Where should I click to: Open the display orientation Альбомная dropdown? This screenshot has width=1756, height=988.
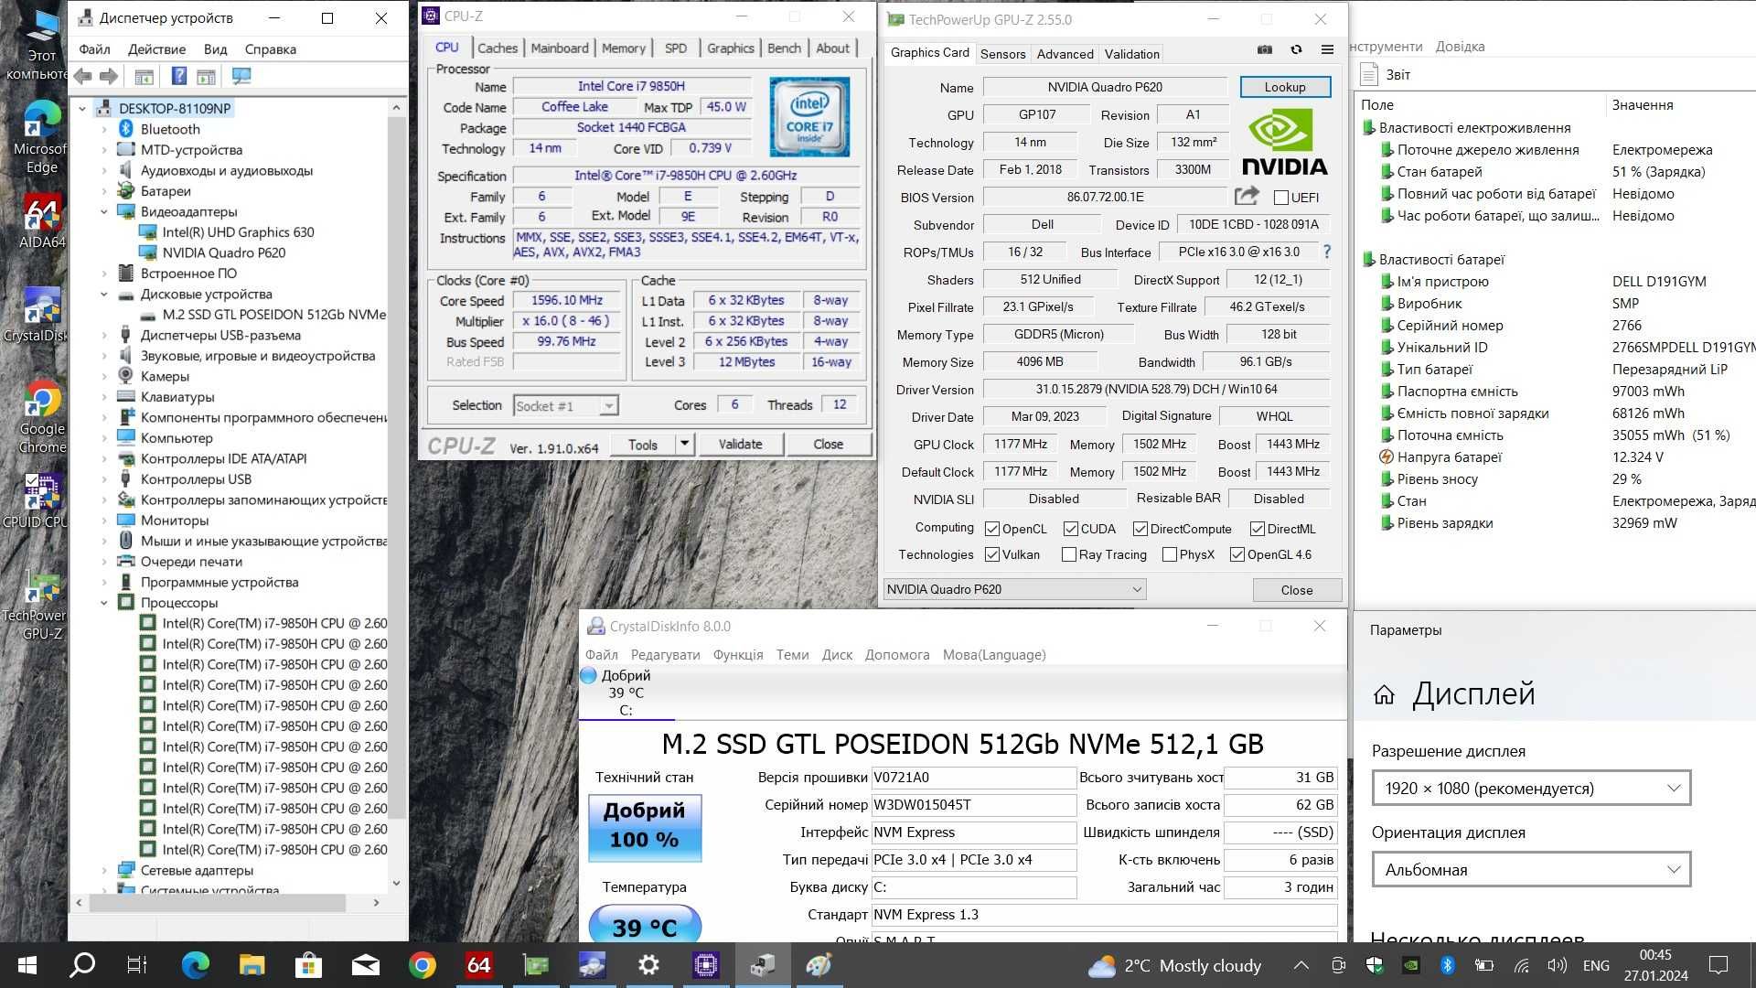[1531, 869]
